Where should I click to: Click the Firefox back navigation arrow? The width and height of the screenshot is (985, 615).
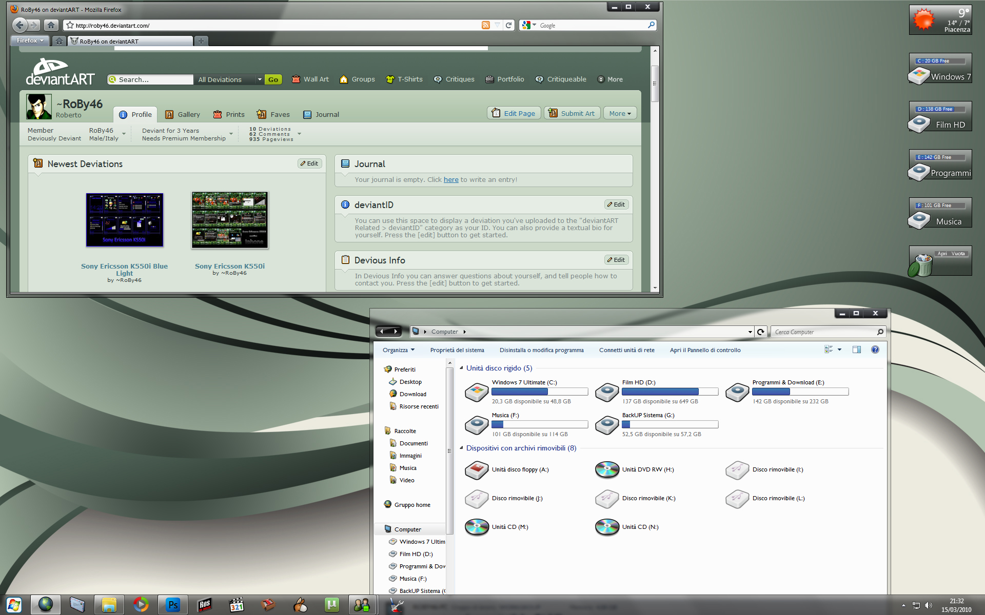coord(19,25)
